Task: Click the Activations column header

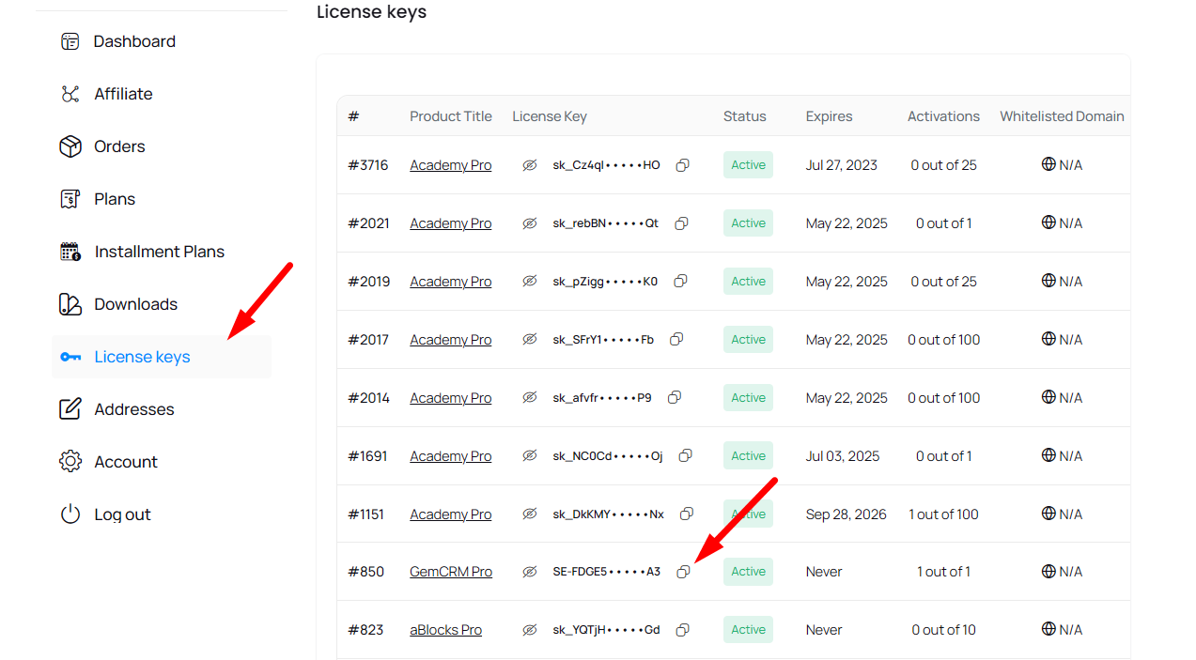Action: point(944,116)
